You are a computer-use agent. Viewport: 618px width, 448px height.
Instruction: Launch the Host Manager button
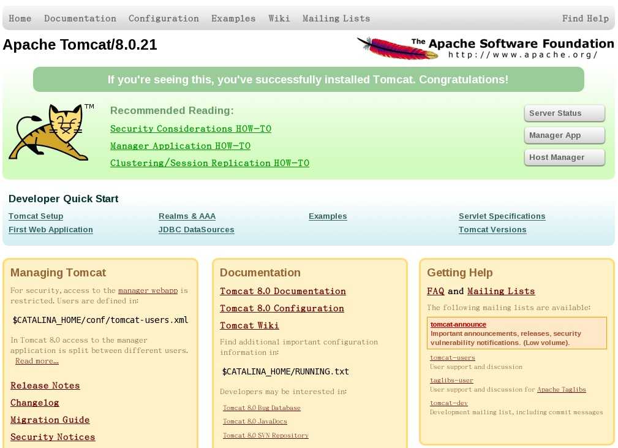[x=564, y=158]
